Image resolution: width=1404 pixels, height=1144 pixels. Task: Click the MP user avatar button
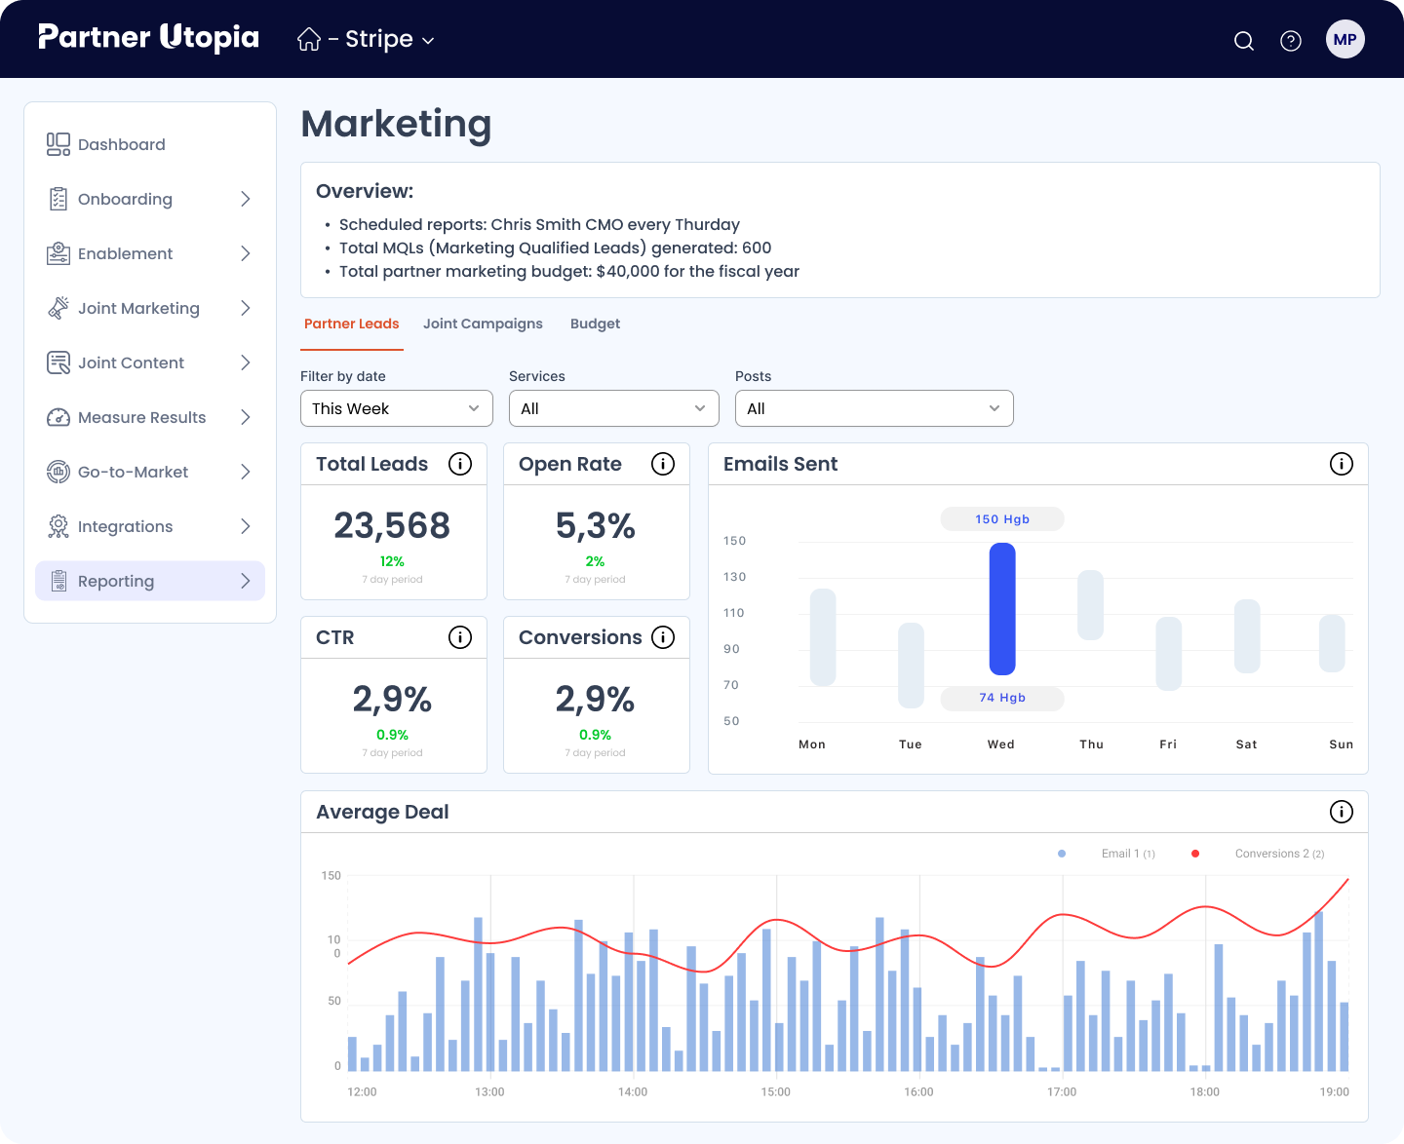(x=1345, y=39)
